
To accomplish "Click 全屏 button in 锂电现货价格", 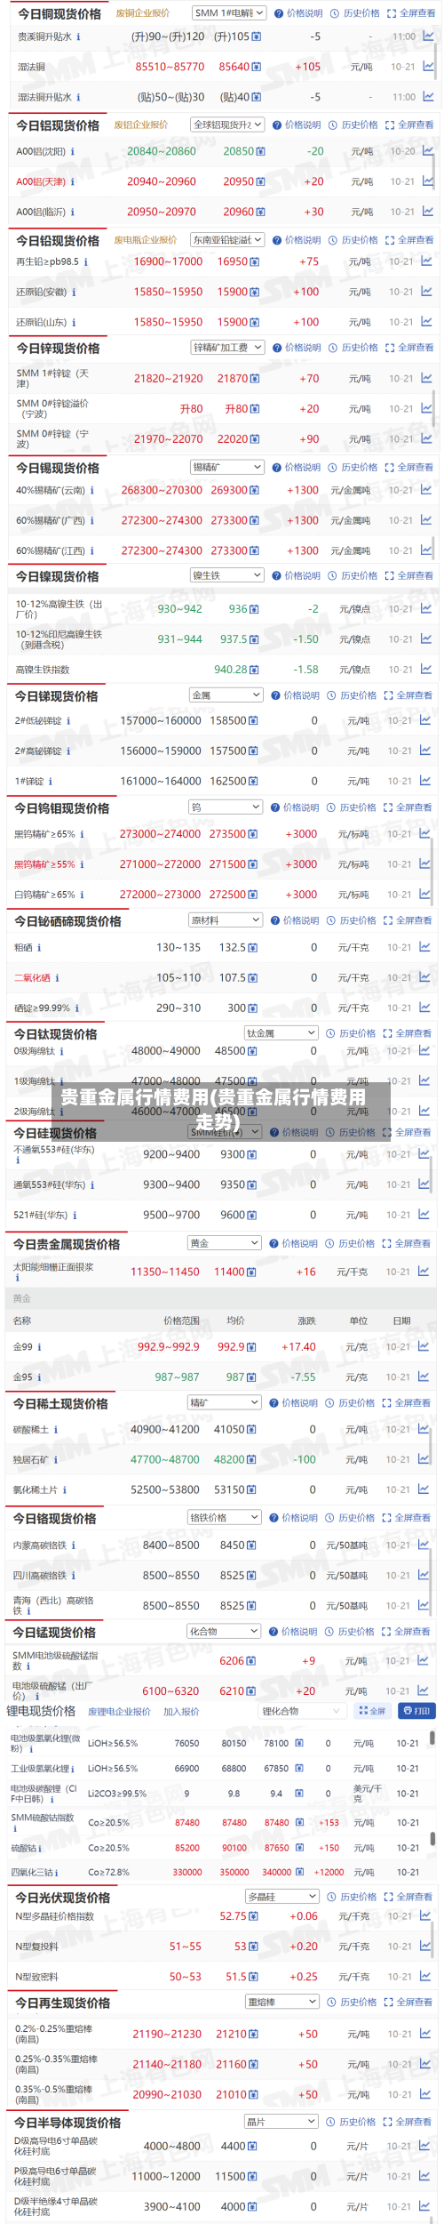I will click(x=372, y=1711).
